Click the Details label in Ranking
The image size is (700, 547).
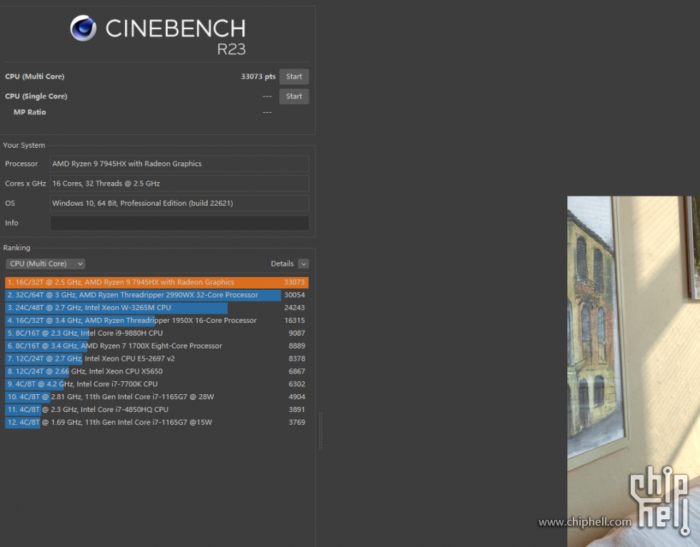click(282, 264)
